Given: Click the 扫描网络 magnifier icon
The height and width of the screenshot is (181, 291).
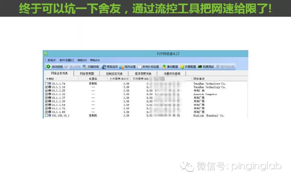Looking at the screenshot, I should click(85, 67).
